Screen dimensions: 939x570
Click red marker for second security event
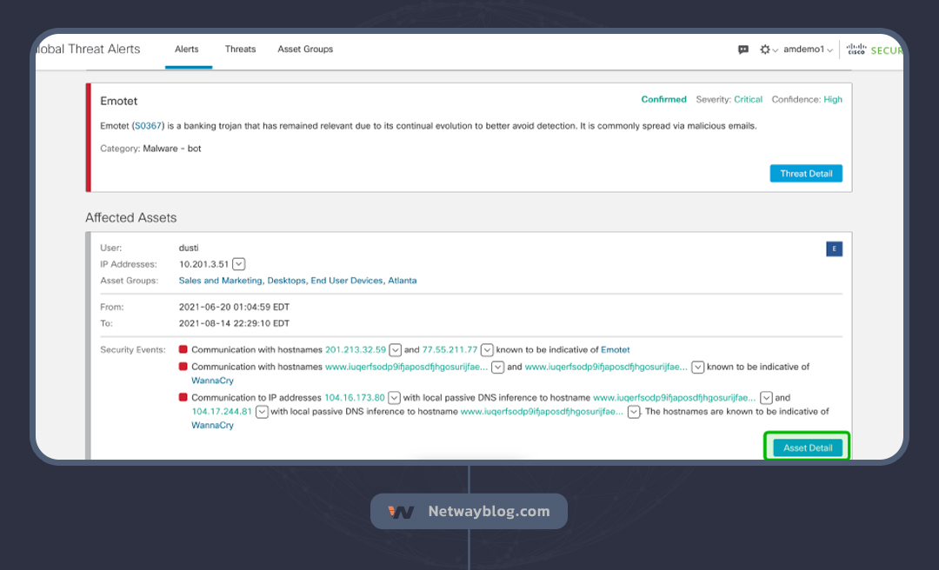click(183, 368)
